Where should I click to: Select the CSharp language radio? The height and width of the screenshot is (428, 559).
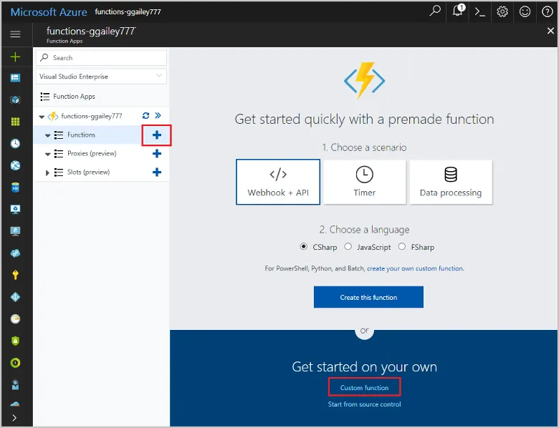(x=304, y=246)
